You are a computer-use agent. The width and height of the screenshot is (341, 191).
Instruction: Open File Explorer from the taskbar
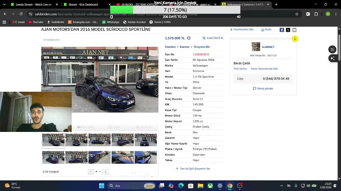coord(200,186)
